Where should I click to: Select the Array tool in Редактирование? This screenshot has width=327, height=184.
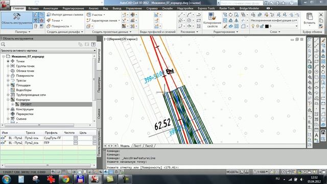click(x=236, y=26)
